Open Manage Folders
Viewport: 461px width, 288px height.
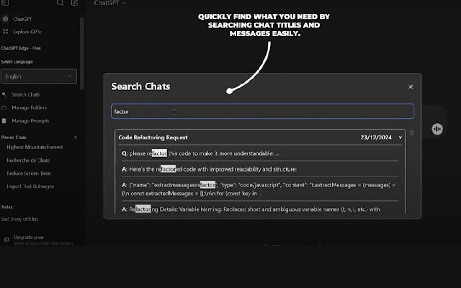tap(29, 107)
